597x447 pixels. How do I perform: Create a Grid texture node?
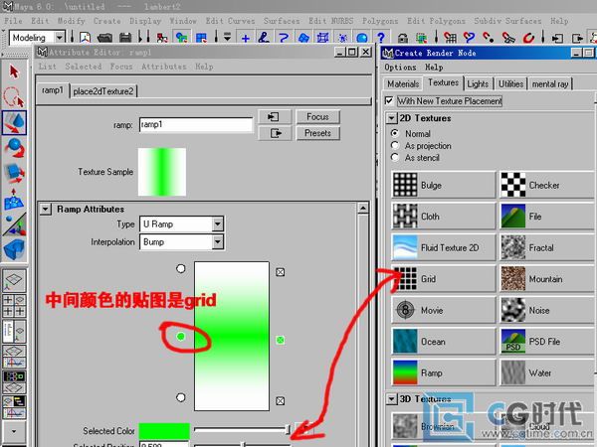(444, 278)
